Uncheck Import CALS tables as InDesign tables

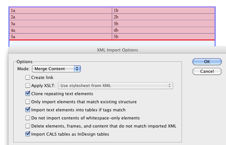click(28, 134)
